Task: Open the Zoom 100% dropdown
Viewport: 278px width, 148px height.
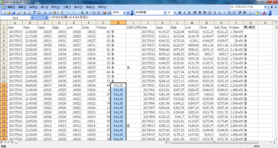Action: 124,13
